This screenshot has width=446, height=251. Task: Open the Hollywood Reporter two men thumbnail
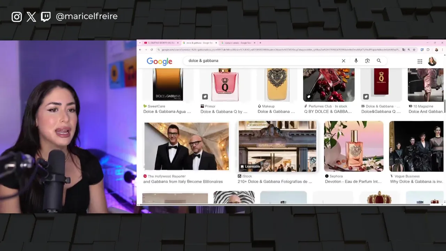(186, 146)
